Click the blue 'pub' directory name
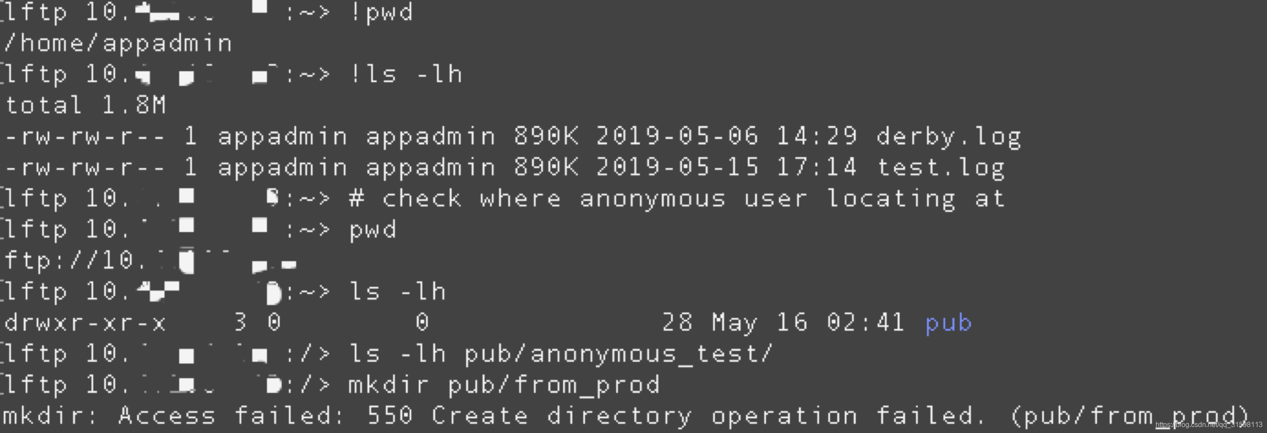This screenshot has width=1267, height=433. pyautogui.click(x=949, y=323)
